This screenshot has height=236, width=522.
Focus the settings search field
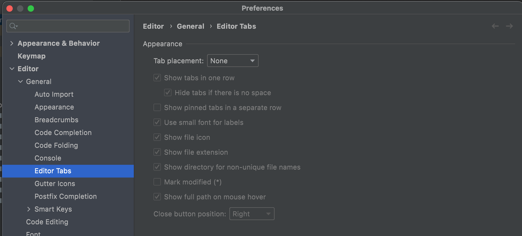click(72, 26)
